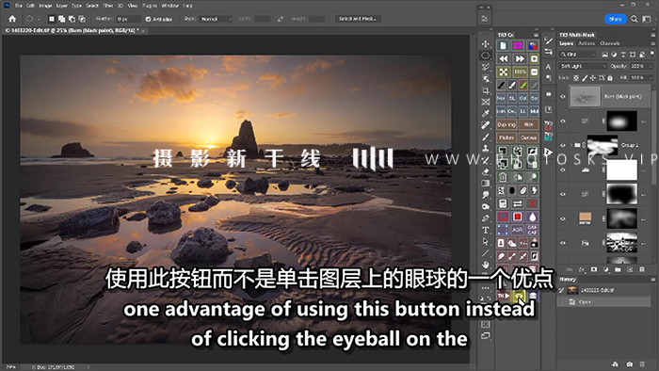
Task: Toggle visibility of white-mask layer
Action: coord(563,169)
